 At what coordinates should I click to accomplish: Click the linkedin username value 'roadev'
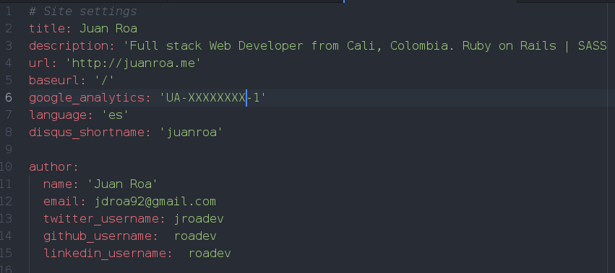pos(210,253)
